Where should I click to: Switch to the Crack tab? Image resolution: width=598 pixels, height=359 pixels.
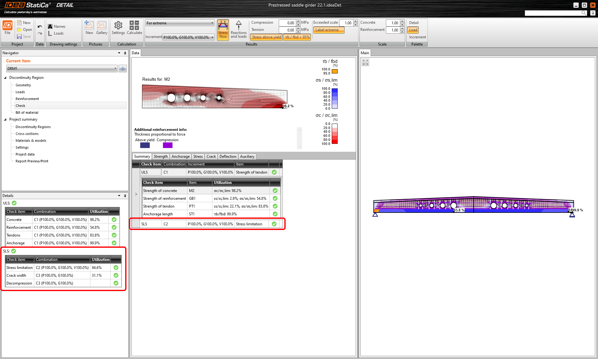tap(211, 156)
